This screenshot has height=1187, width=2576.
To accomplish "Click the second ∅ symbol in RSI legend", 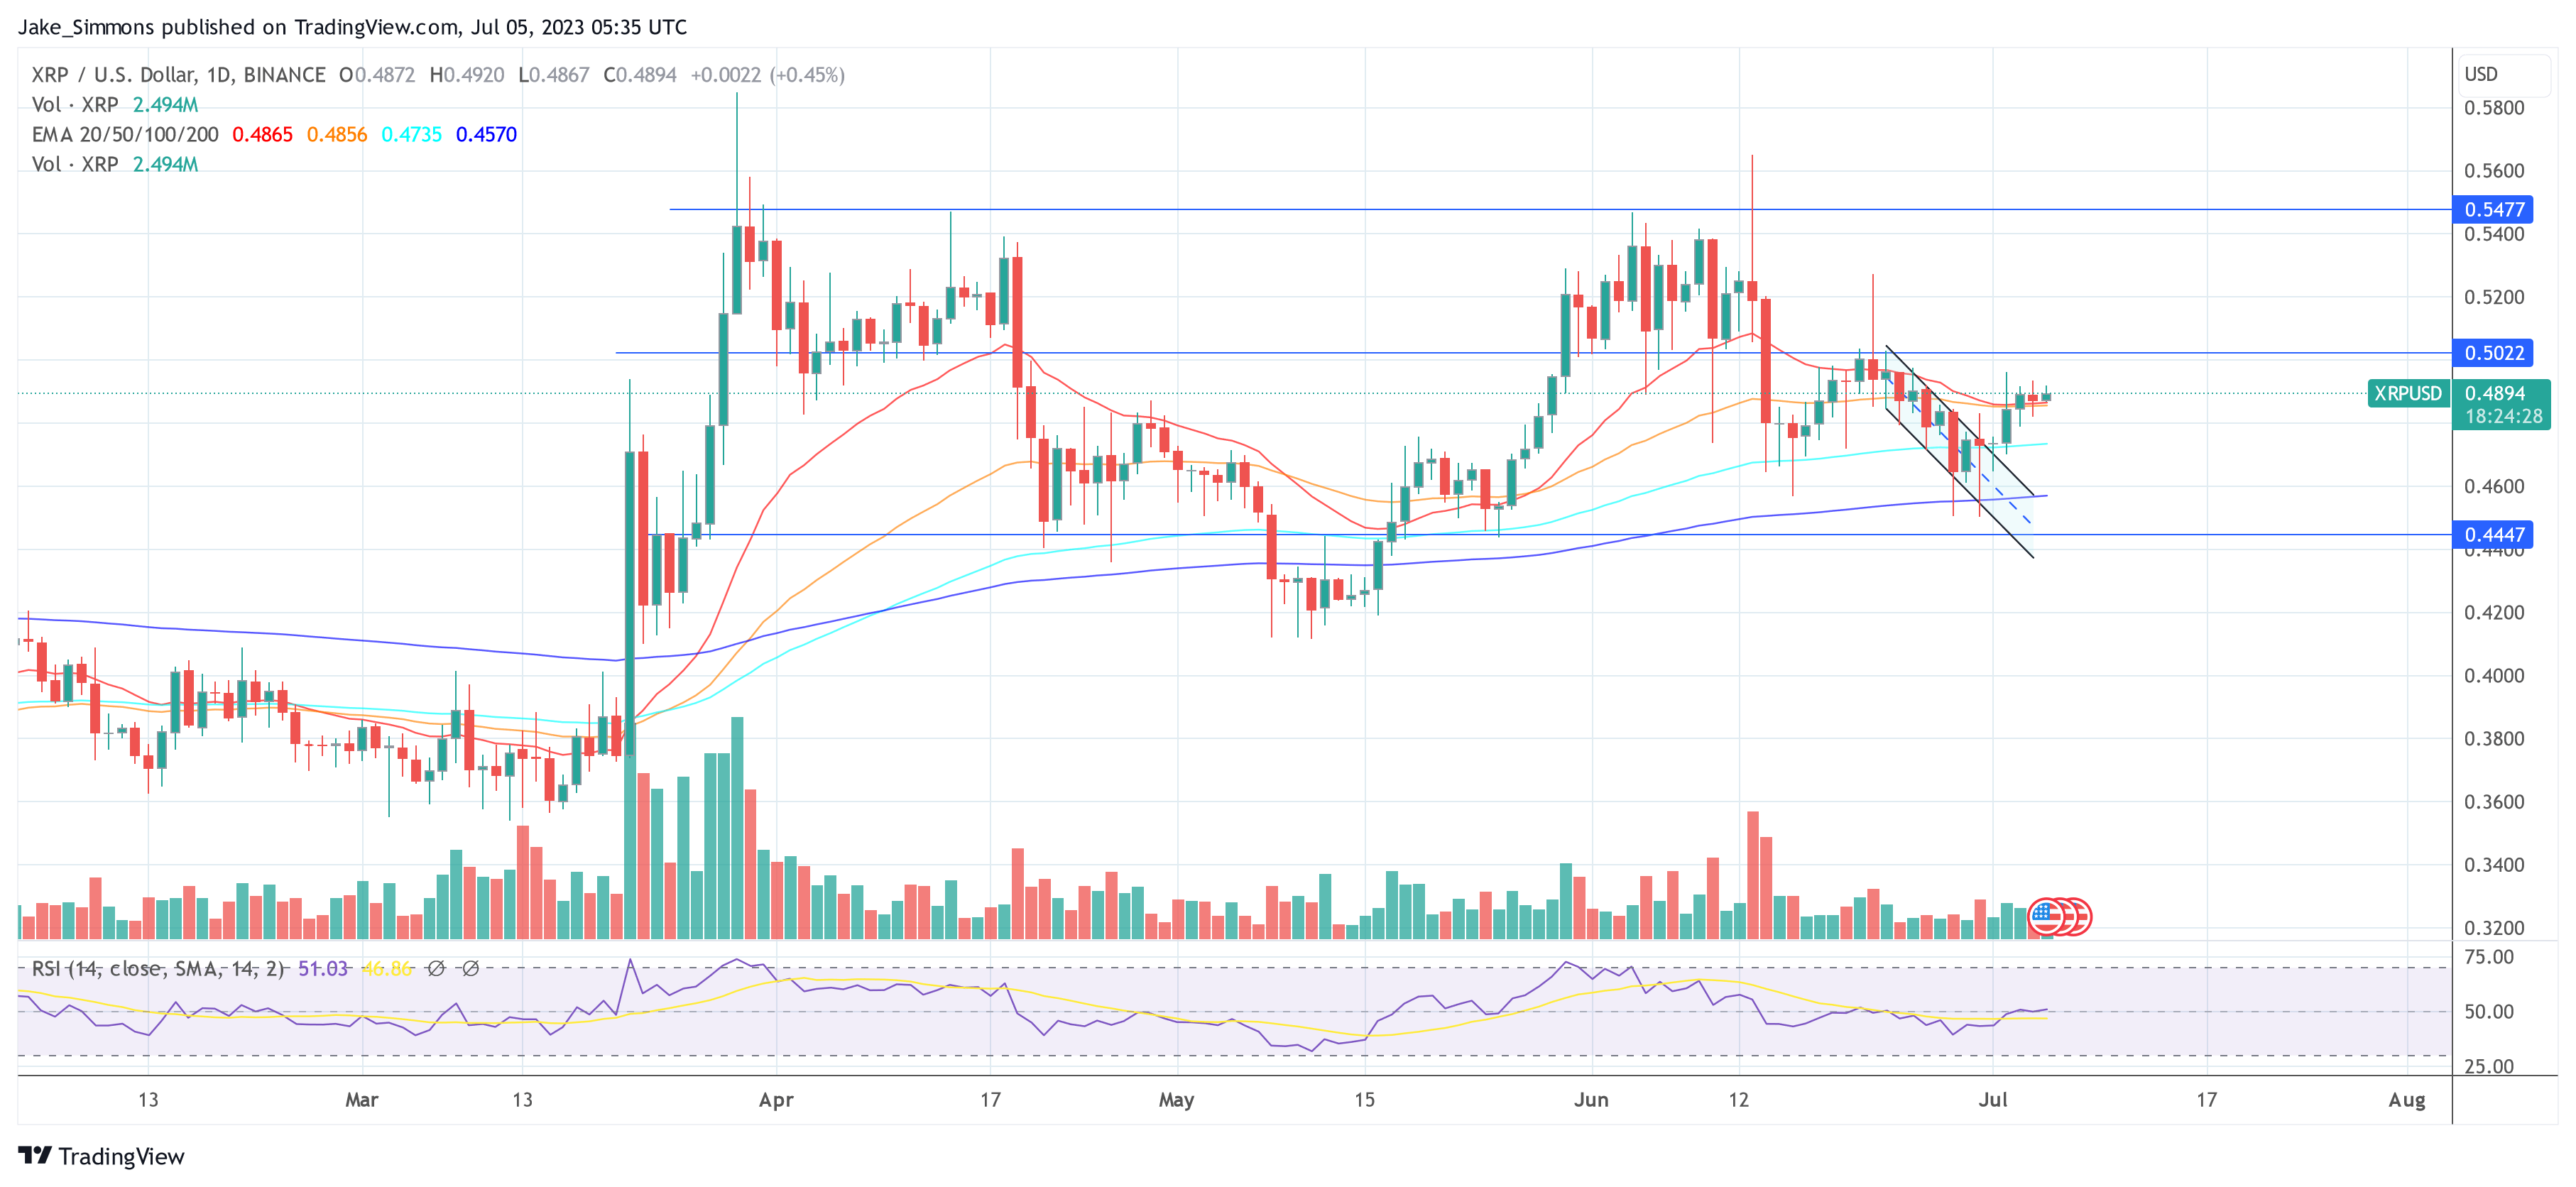I will click(470, 968).
